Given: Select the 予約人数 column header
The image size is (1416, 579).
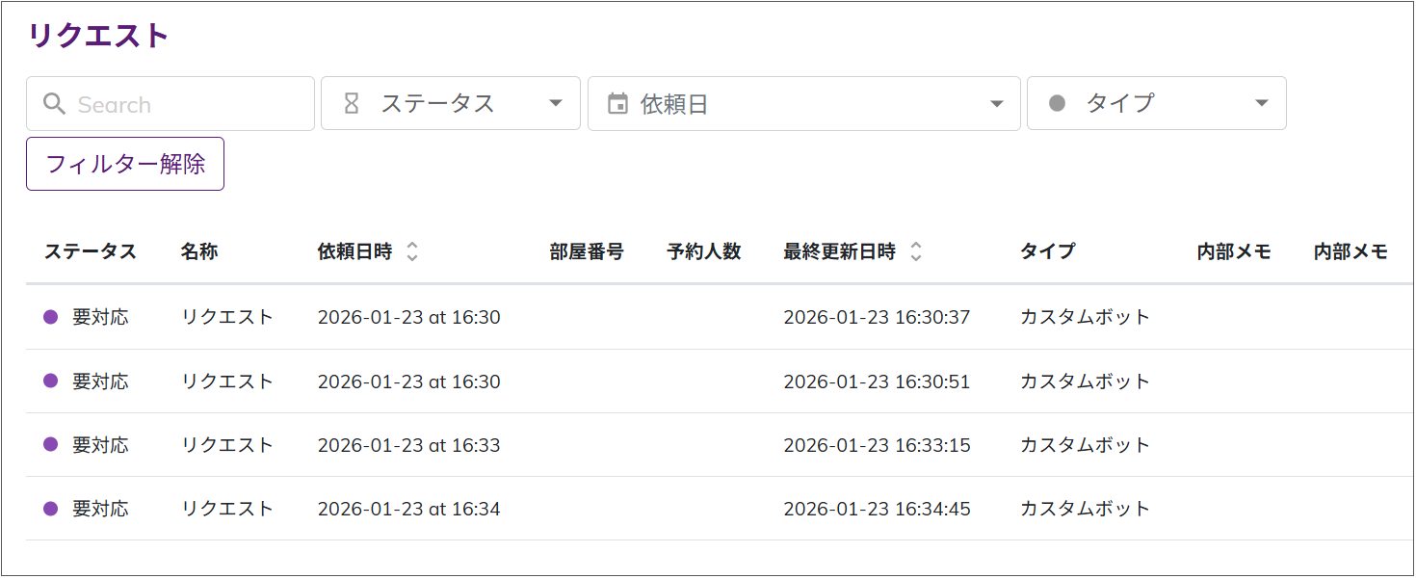Looking at the screenshot, I should pyautogui.click(x=703, y=251).
